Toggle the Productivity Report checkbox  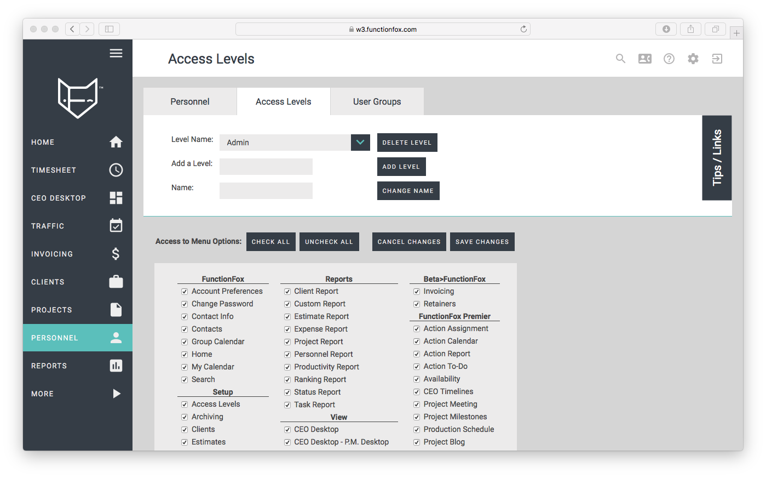287,367
